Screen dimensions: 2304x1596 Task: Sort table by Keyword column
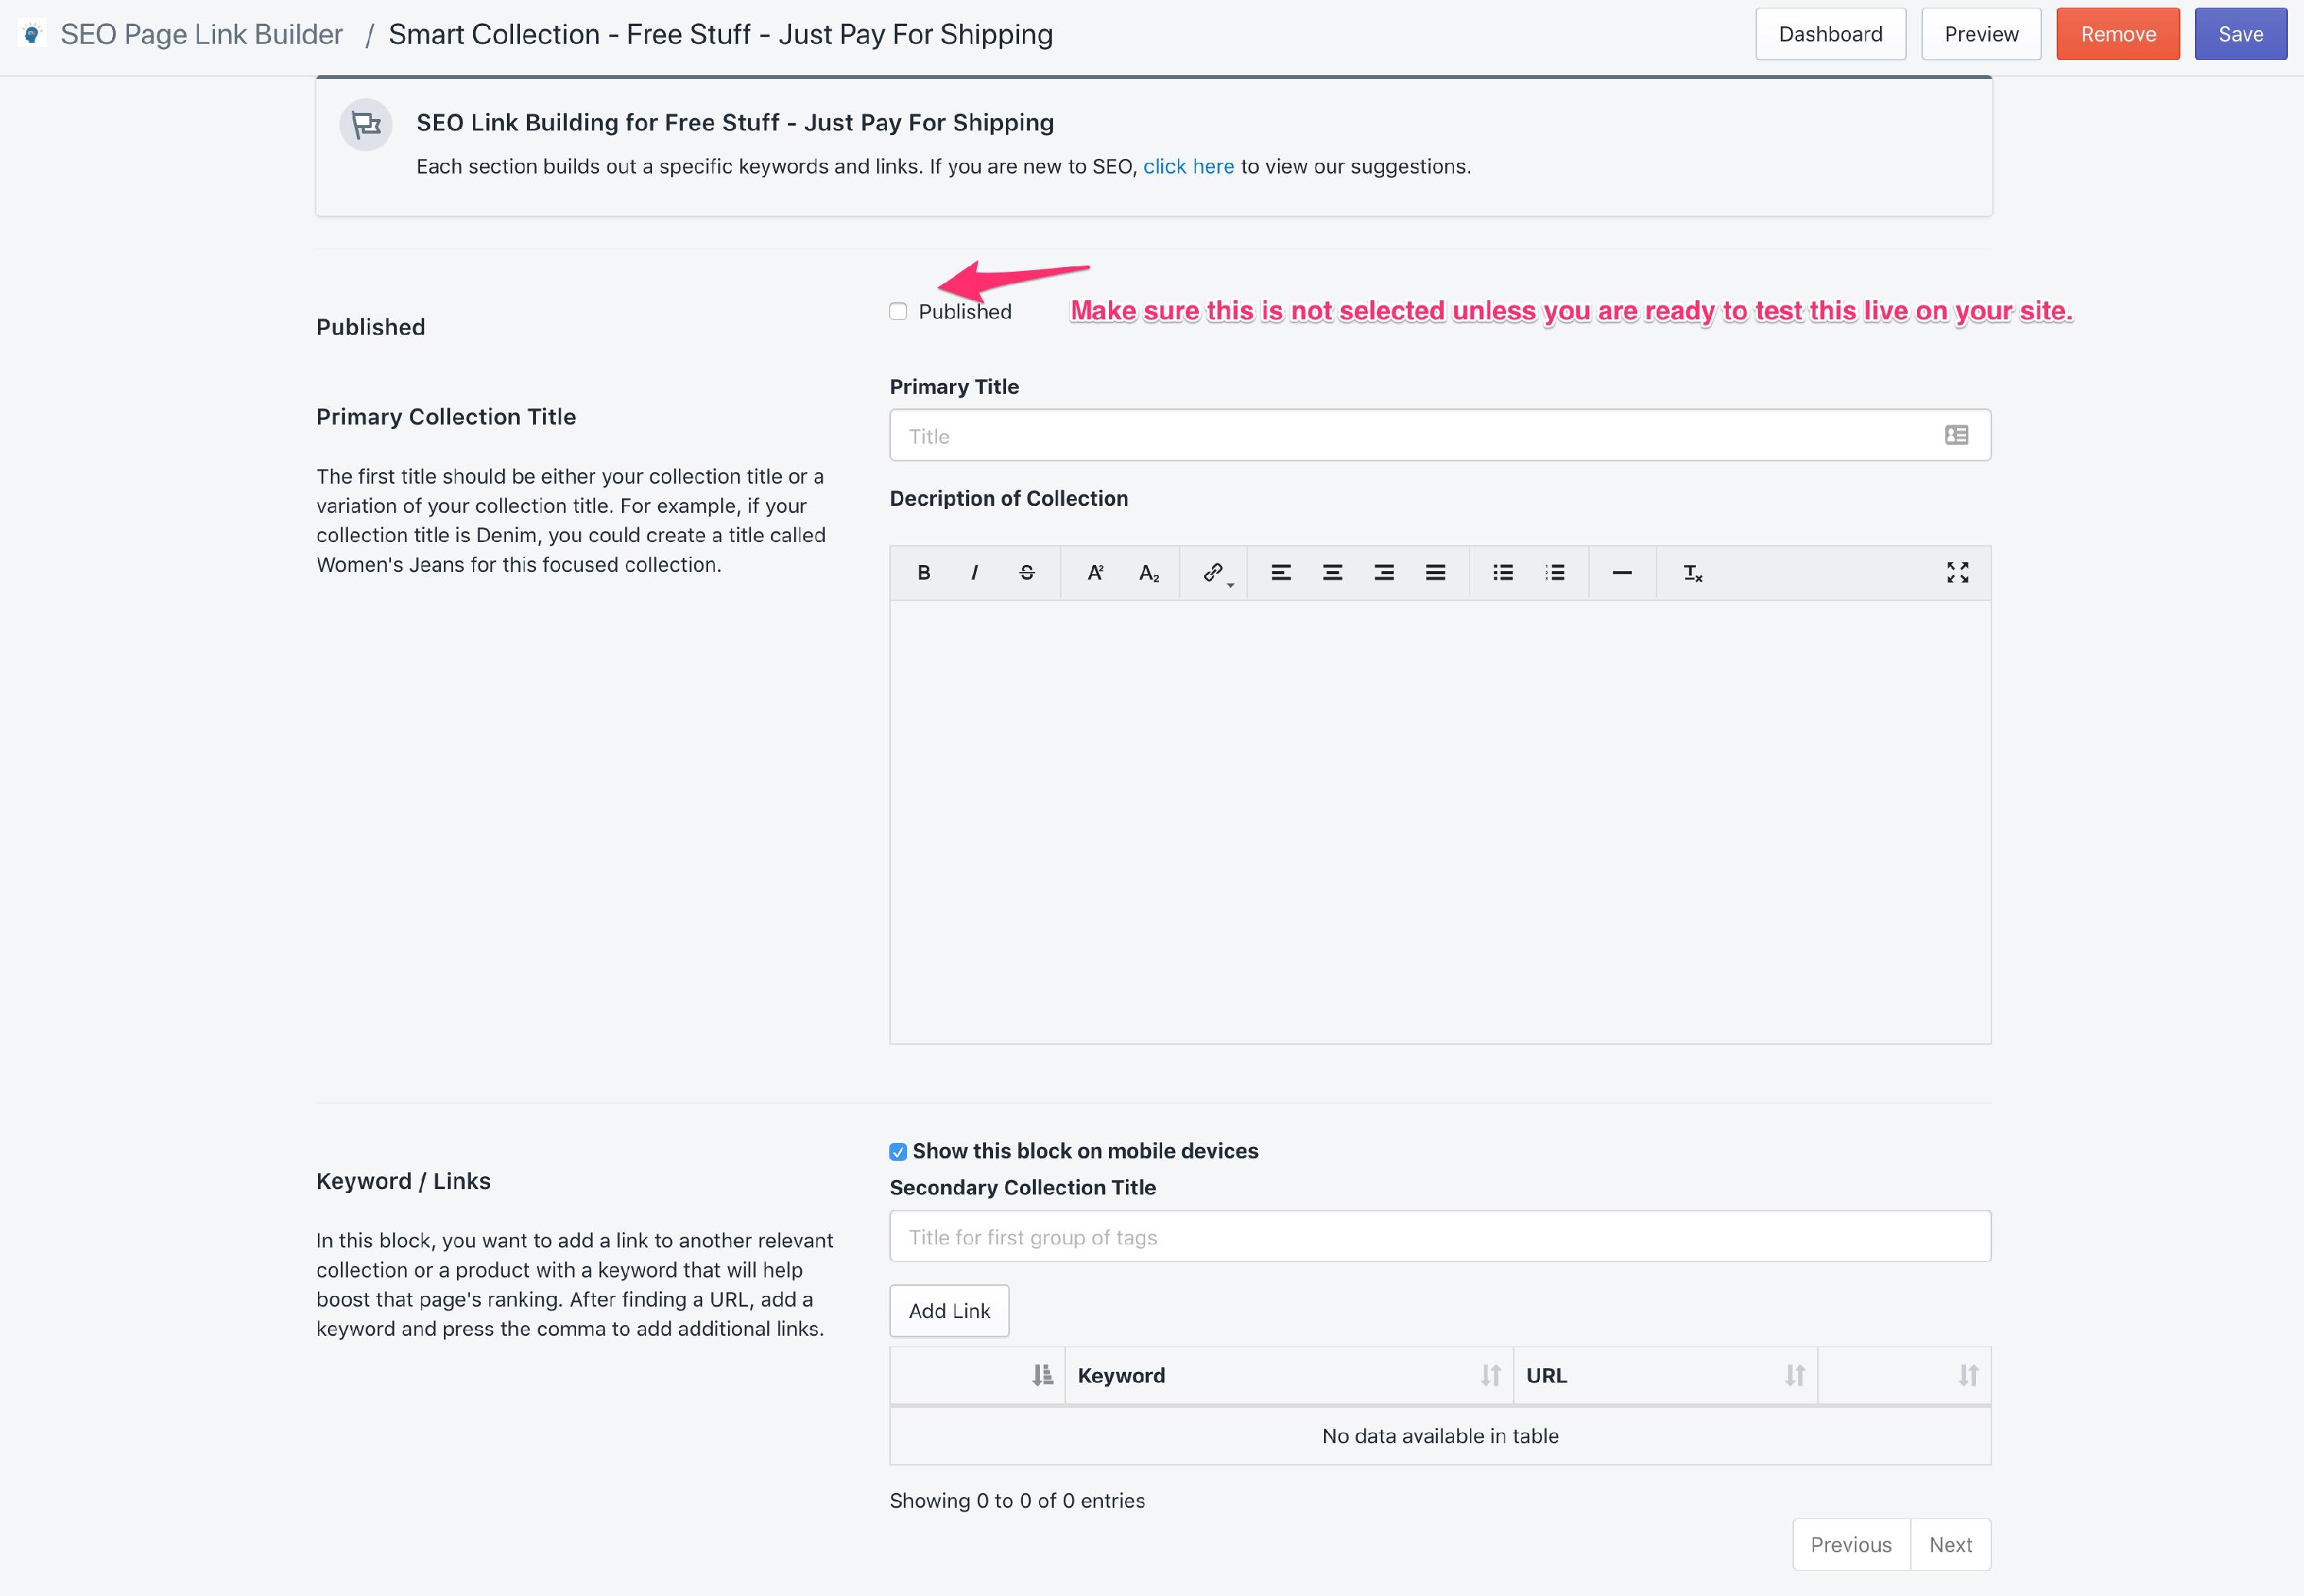(1288, 1376)
